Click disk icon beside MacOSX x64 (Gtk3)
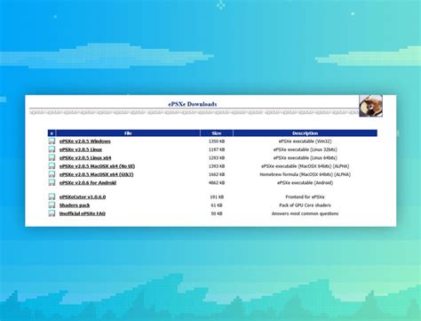 pyautogui.click(x=52, y=174)
